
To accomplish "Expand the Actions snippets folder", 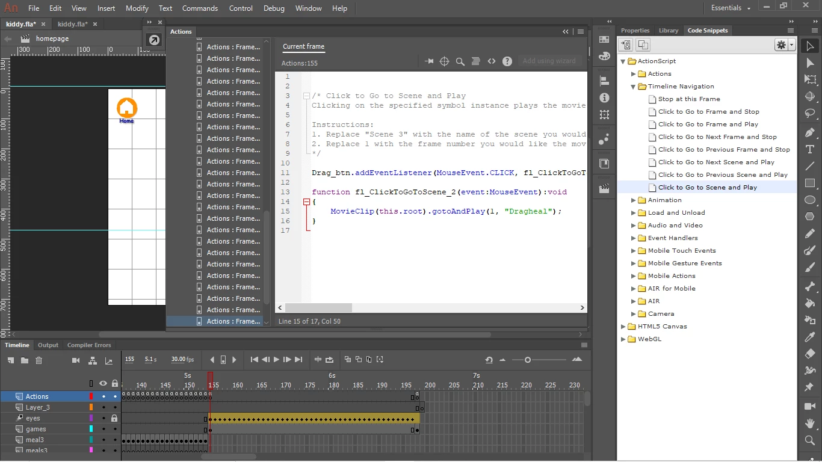I will point(634,74).
